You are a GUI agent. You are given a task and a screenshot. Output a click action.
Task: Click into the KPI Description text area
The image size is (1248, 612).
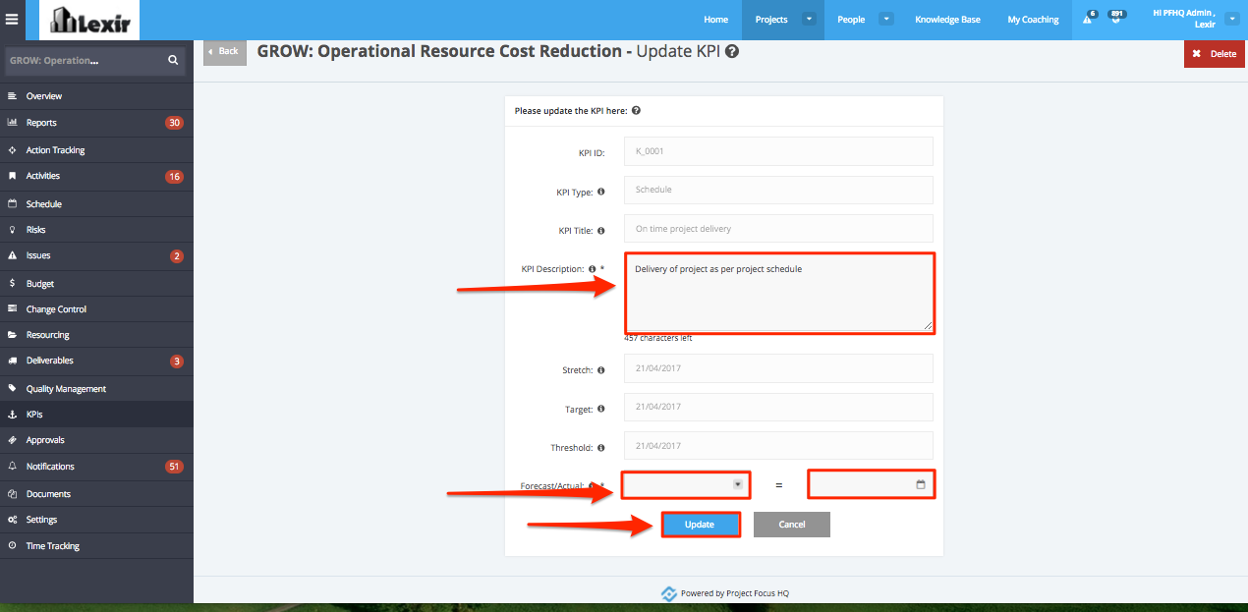pyautogui.click(x=778, y=293)
